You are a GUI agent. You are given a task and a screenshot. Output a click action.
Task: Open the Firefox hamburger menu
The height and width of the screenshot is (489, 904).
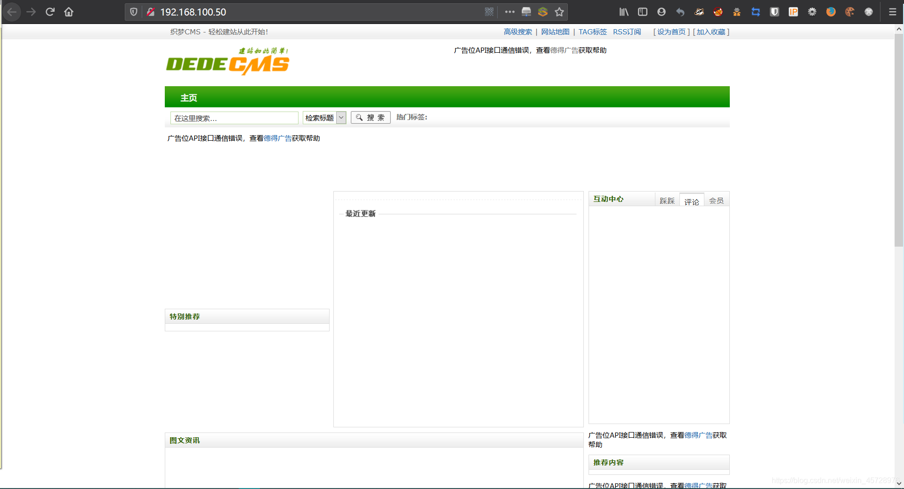click(892, 12)
